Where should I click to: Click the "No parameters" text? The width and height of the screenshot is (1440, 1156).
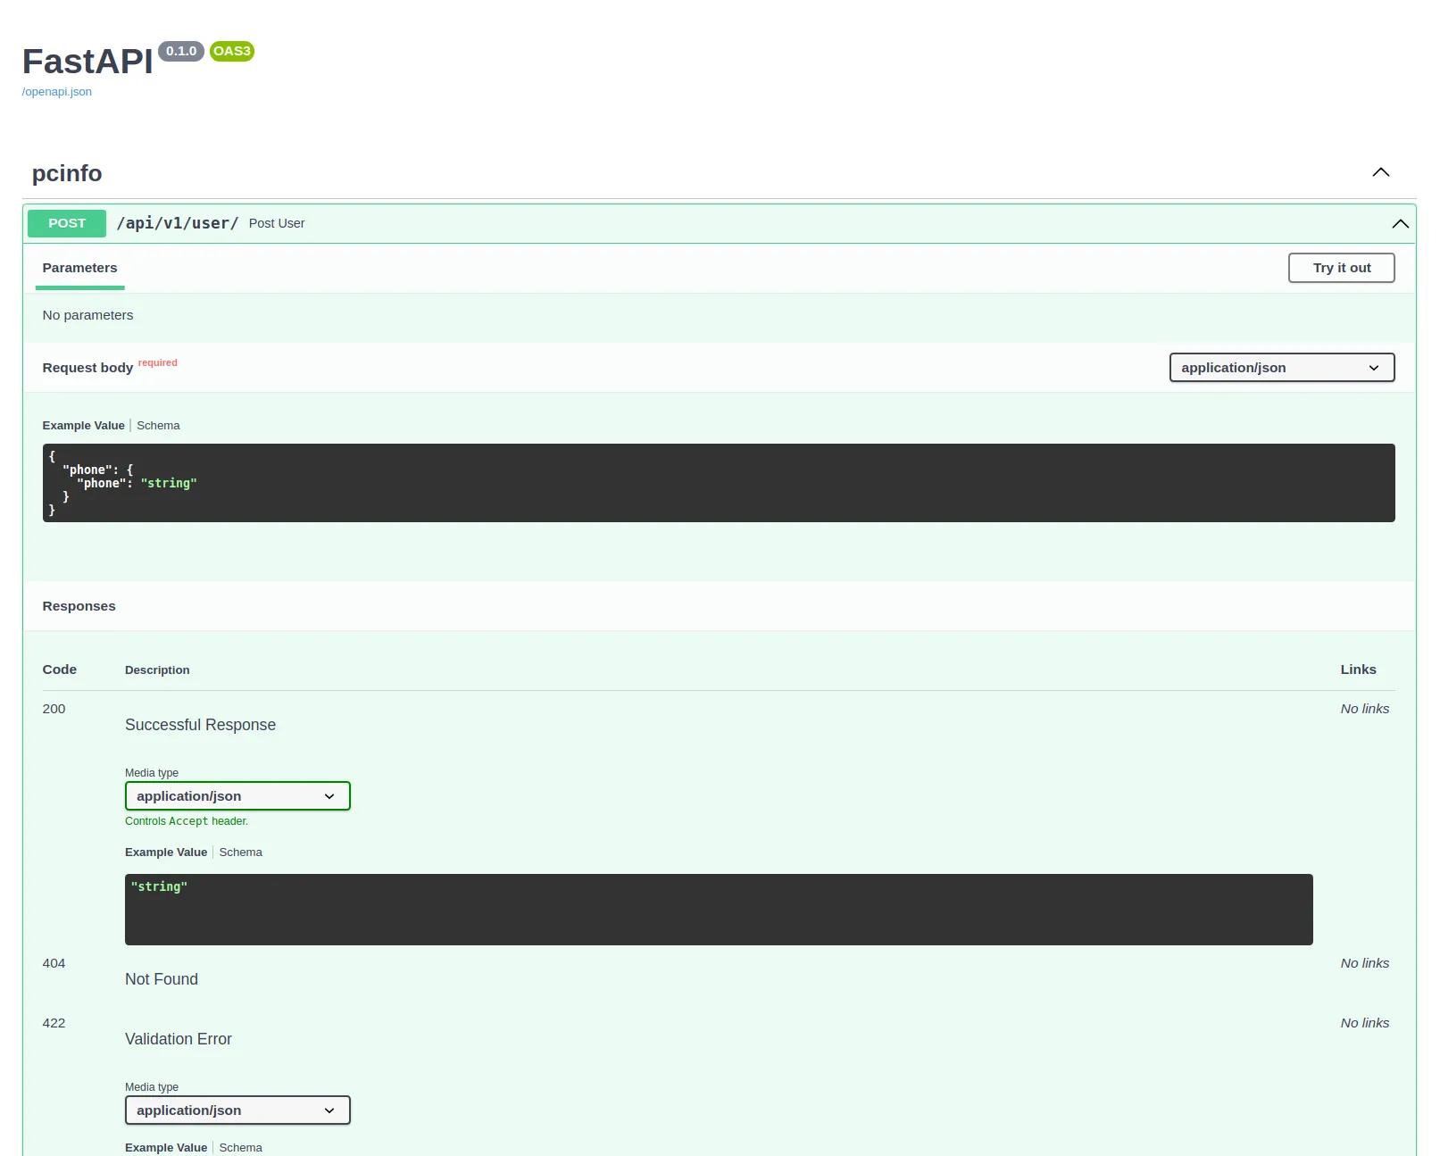click(87, 315)
